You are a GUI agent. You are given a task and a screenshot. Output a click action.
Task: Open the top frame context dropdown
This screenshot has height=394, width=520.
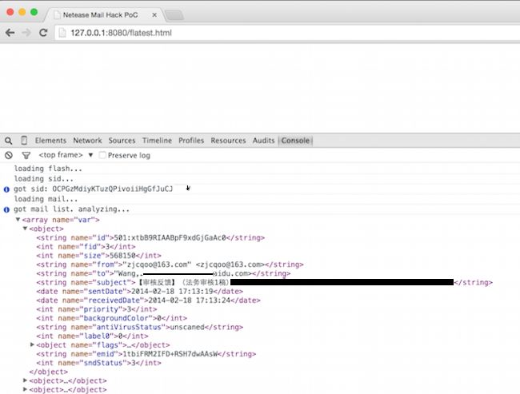(66, 155)
